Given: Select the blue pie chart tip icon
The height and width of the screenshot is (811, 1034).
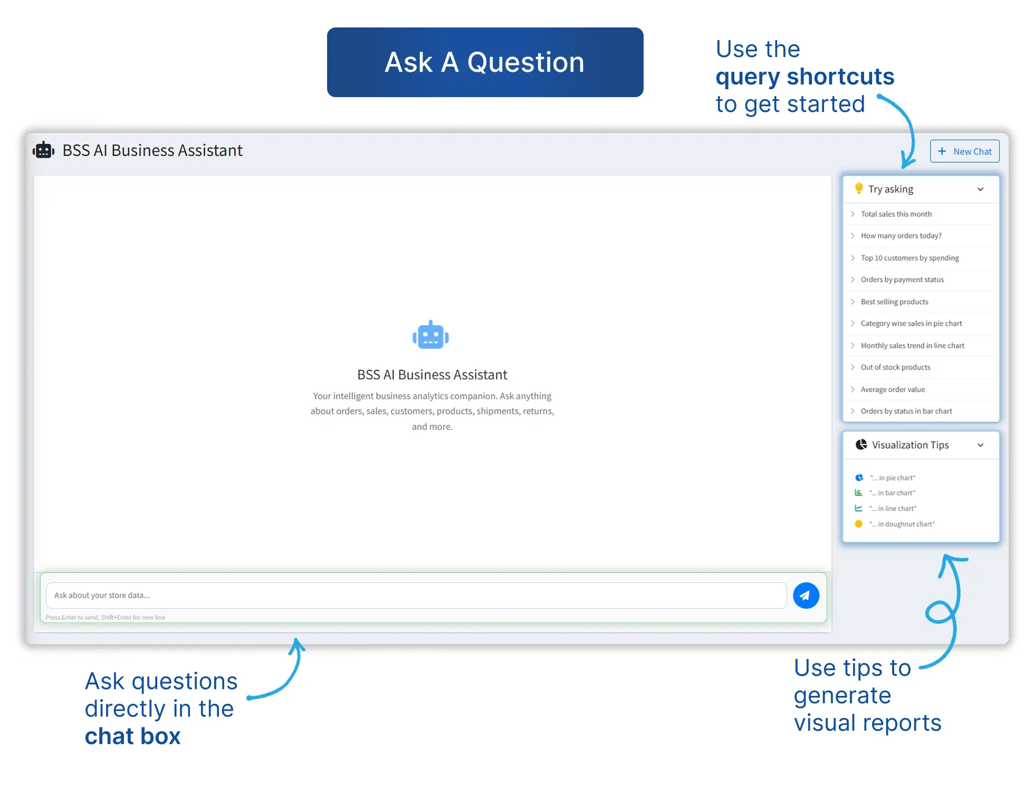Looking at the screenshot, I should [859, 477].
